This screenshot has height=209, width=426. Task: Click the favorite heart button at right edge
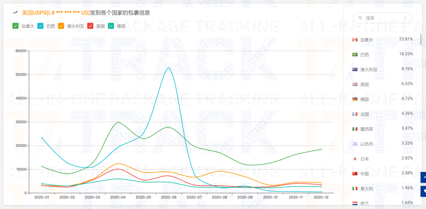423,191
